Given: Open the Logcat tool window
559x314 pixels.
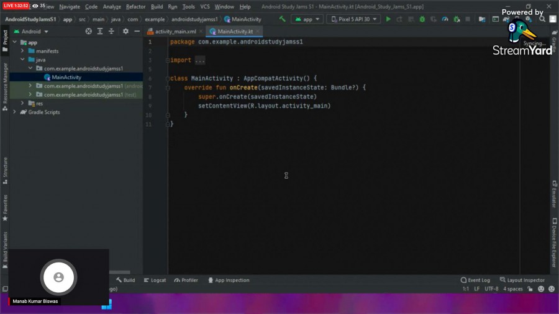Looking at the screenshot, I should 155,280.
